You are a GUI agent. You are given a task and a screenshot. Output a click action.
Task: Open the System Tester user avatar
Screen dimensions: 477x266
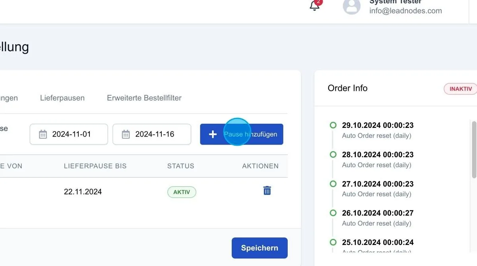pyautogui.click(x=352, y=6)
